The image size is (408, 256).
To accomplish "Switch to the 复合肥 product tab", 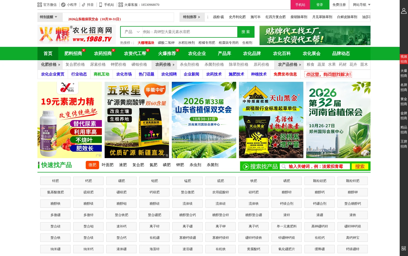I will (x=138, y=165).
